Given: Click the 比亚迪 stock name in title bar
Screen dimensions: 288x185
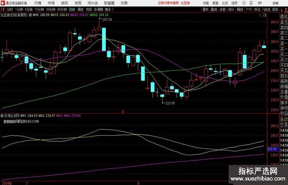Looking at the screenshot, I should (x=185, y=3).
